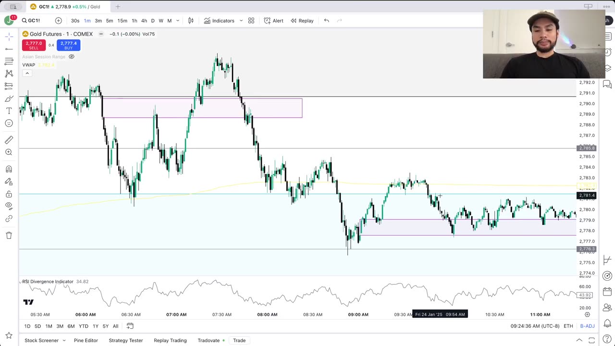
Task: Open the Pine Editor tab
Action: point(86,341)
